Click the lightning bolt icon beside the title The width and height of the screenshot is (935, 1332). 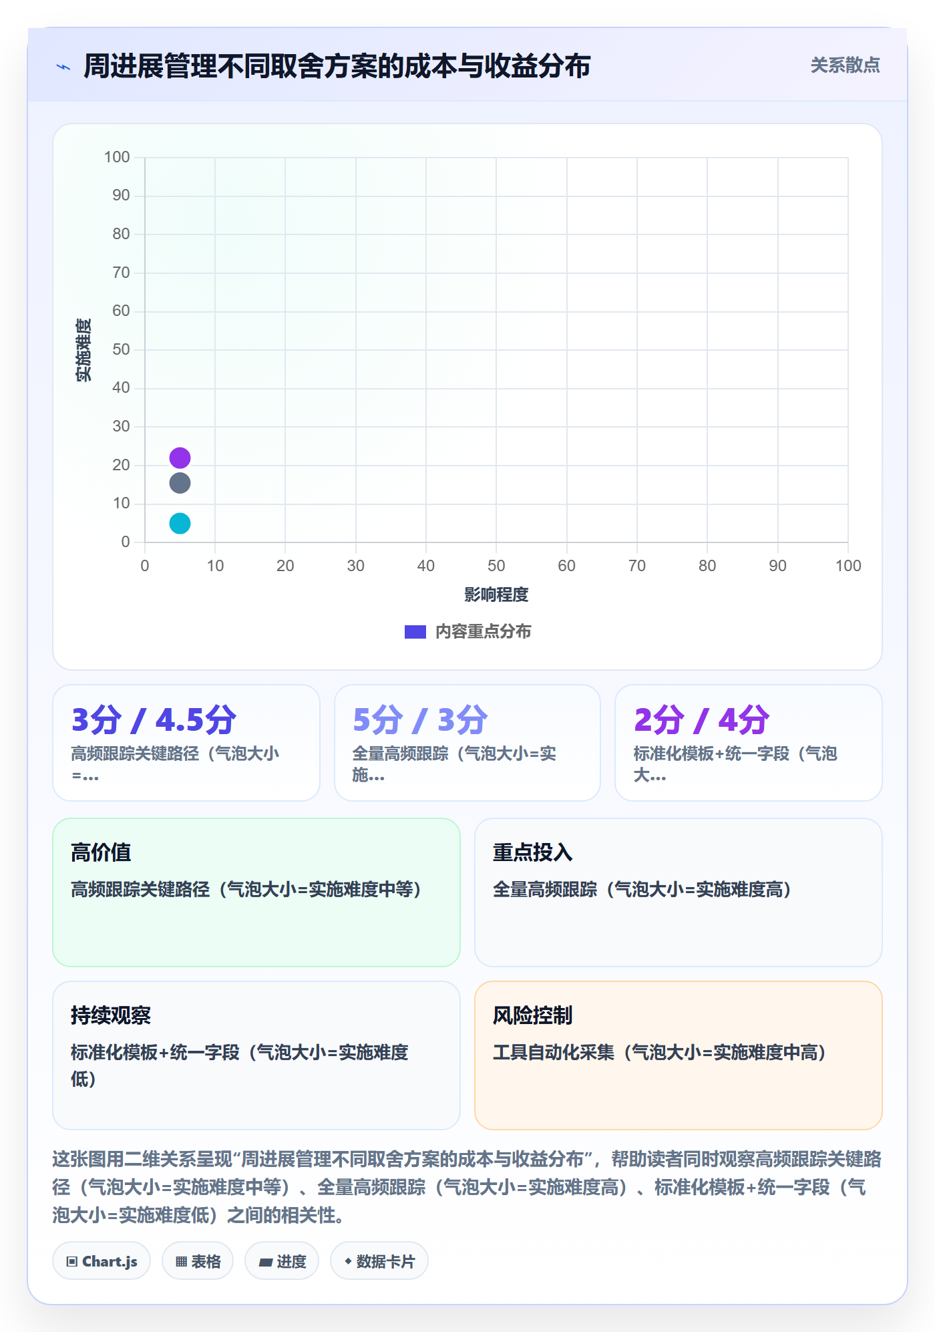(x=63, y=67)
